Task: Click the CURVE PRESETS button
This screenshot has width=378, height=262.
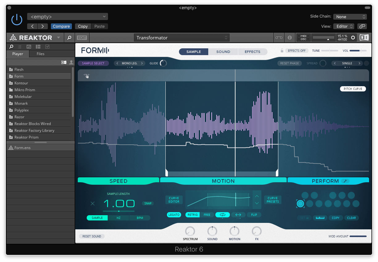Action: coord(272,200)
